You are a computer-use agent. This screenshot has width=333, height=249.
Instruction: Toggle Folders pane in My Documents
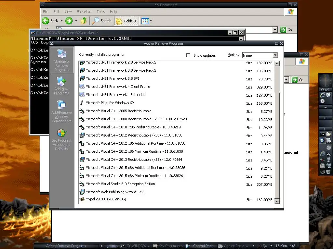coord(126,21)
